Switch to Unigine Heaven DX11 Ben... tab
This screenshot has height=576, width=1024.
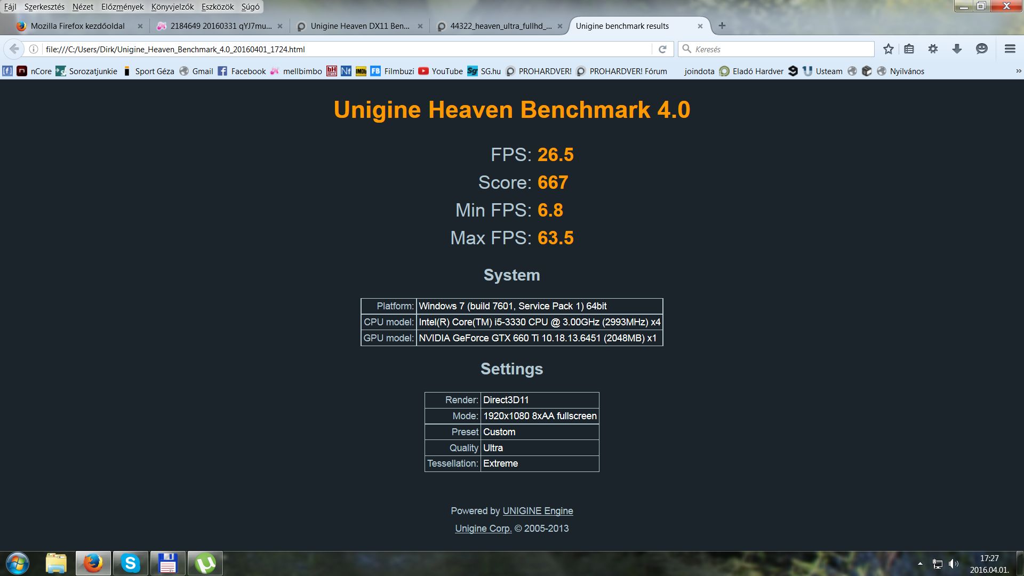pyautogui.click(x=360, y=26)
